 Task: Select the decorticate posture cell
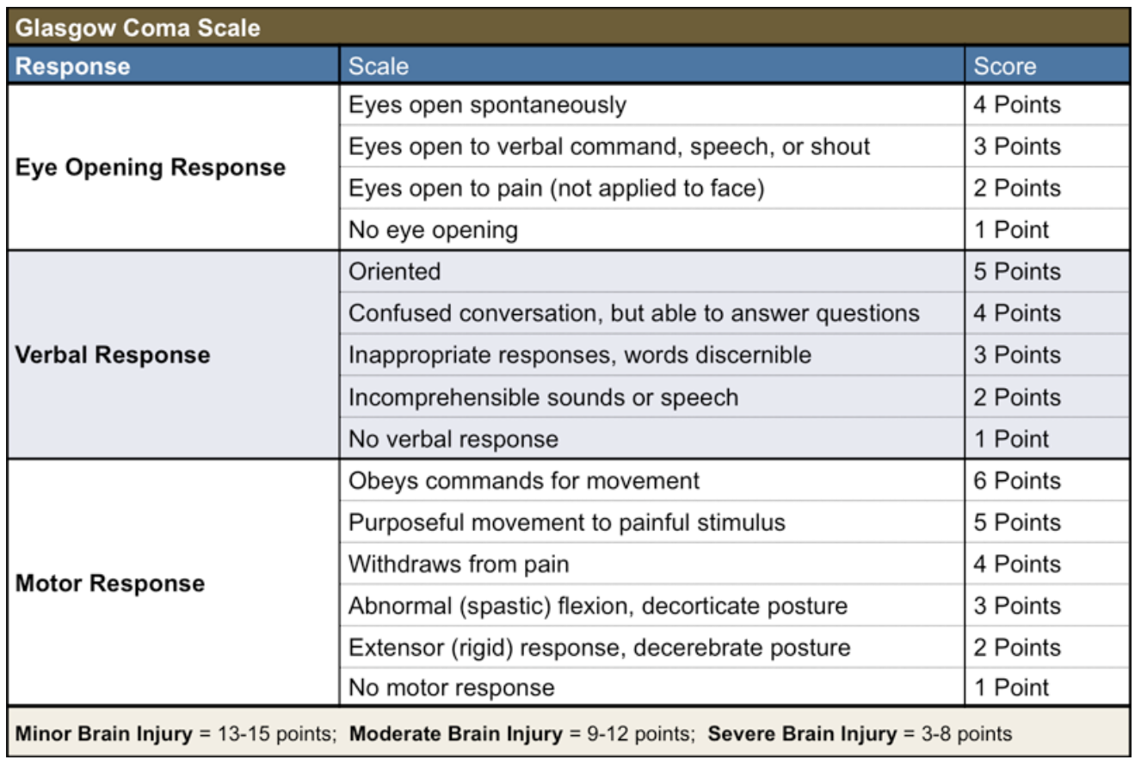tap(652, 605)
